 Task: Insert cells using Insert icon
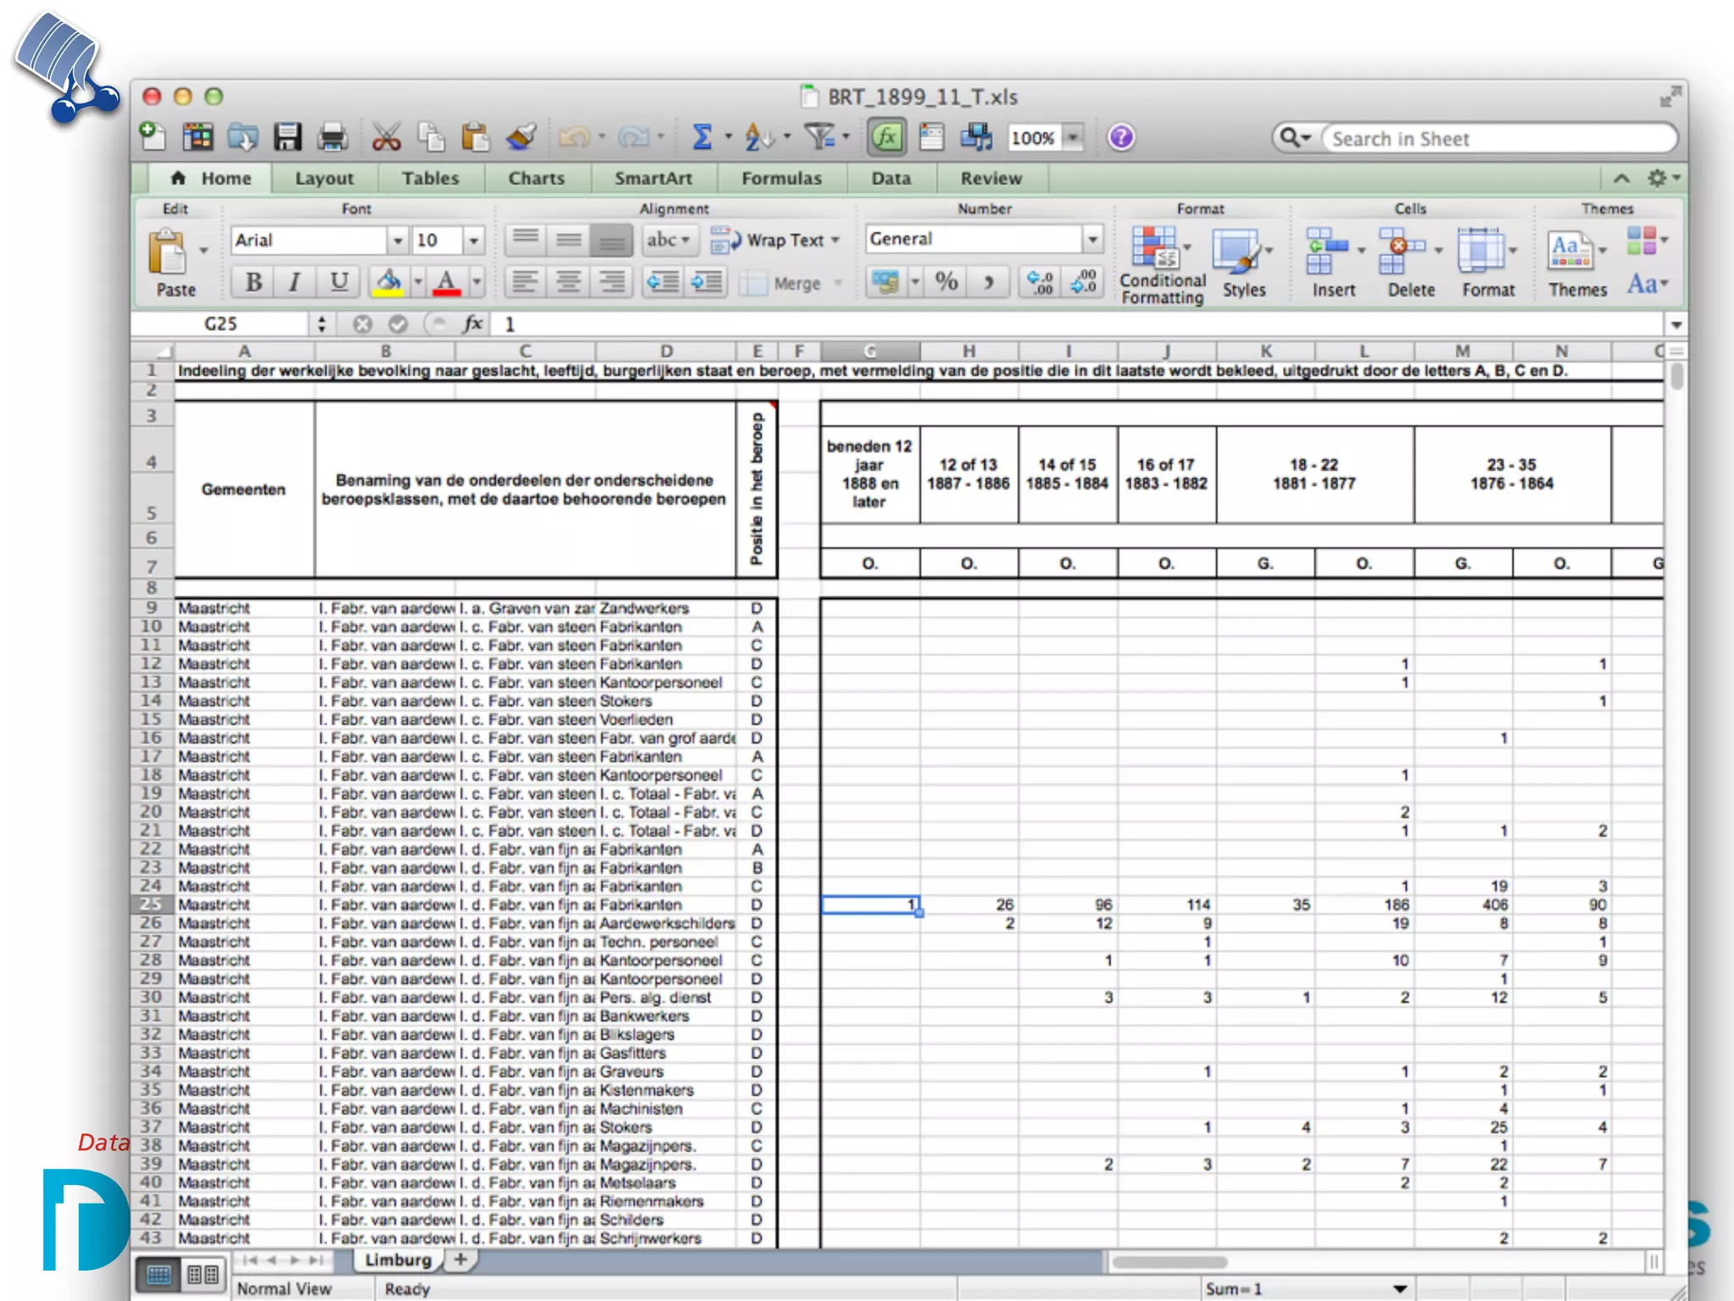[x=1334, y=264]
